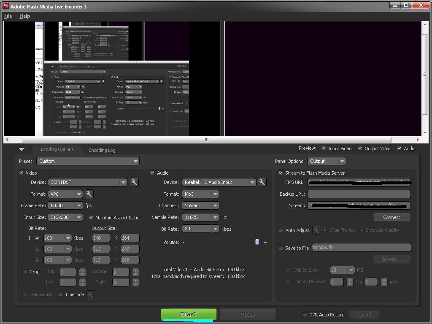Viewport: 432px width, 324px height.
Task: Click output width field 548
Action: click(x=101, y=238)
